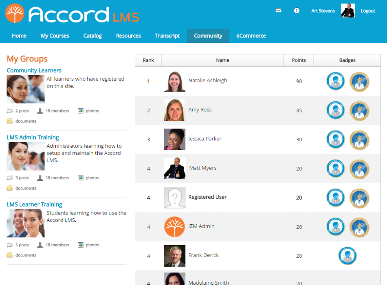Select the name Frank Derick
The image size is (387, 285).
tap(203, 255)
